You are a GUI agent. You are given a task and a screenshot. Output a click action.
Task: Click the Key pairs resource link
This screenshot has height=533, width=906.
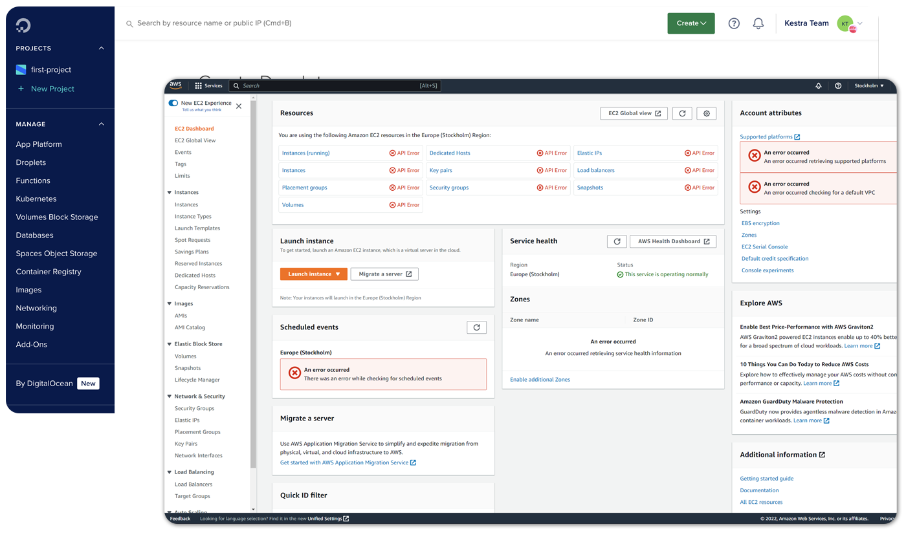point(441,171)
